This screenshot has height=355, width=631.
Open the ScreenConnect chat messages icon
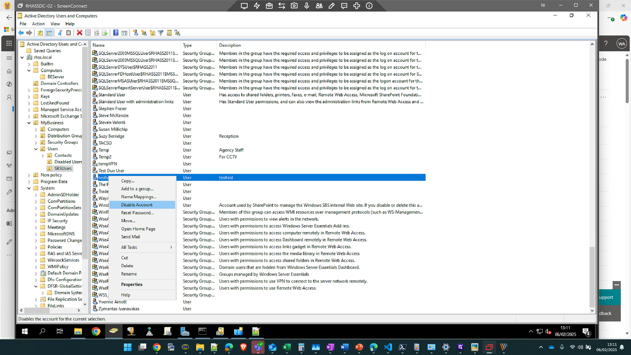coord(344,6)
